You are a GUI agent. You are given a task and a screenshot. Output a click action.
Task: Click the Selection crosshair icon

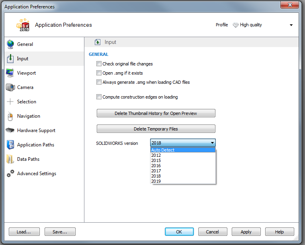(10, 102)
